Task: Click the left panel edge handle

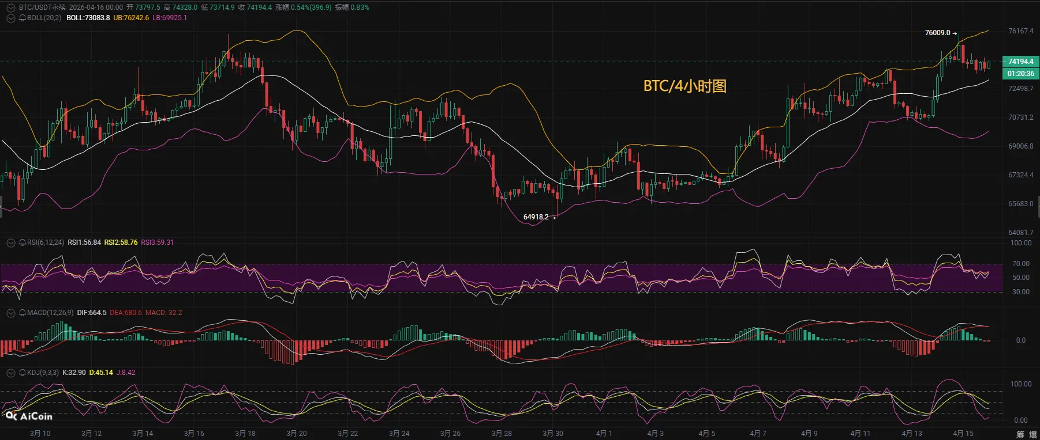Action: (1, 206)
